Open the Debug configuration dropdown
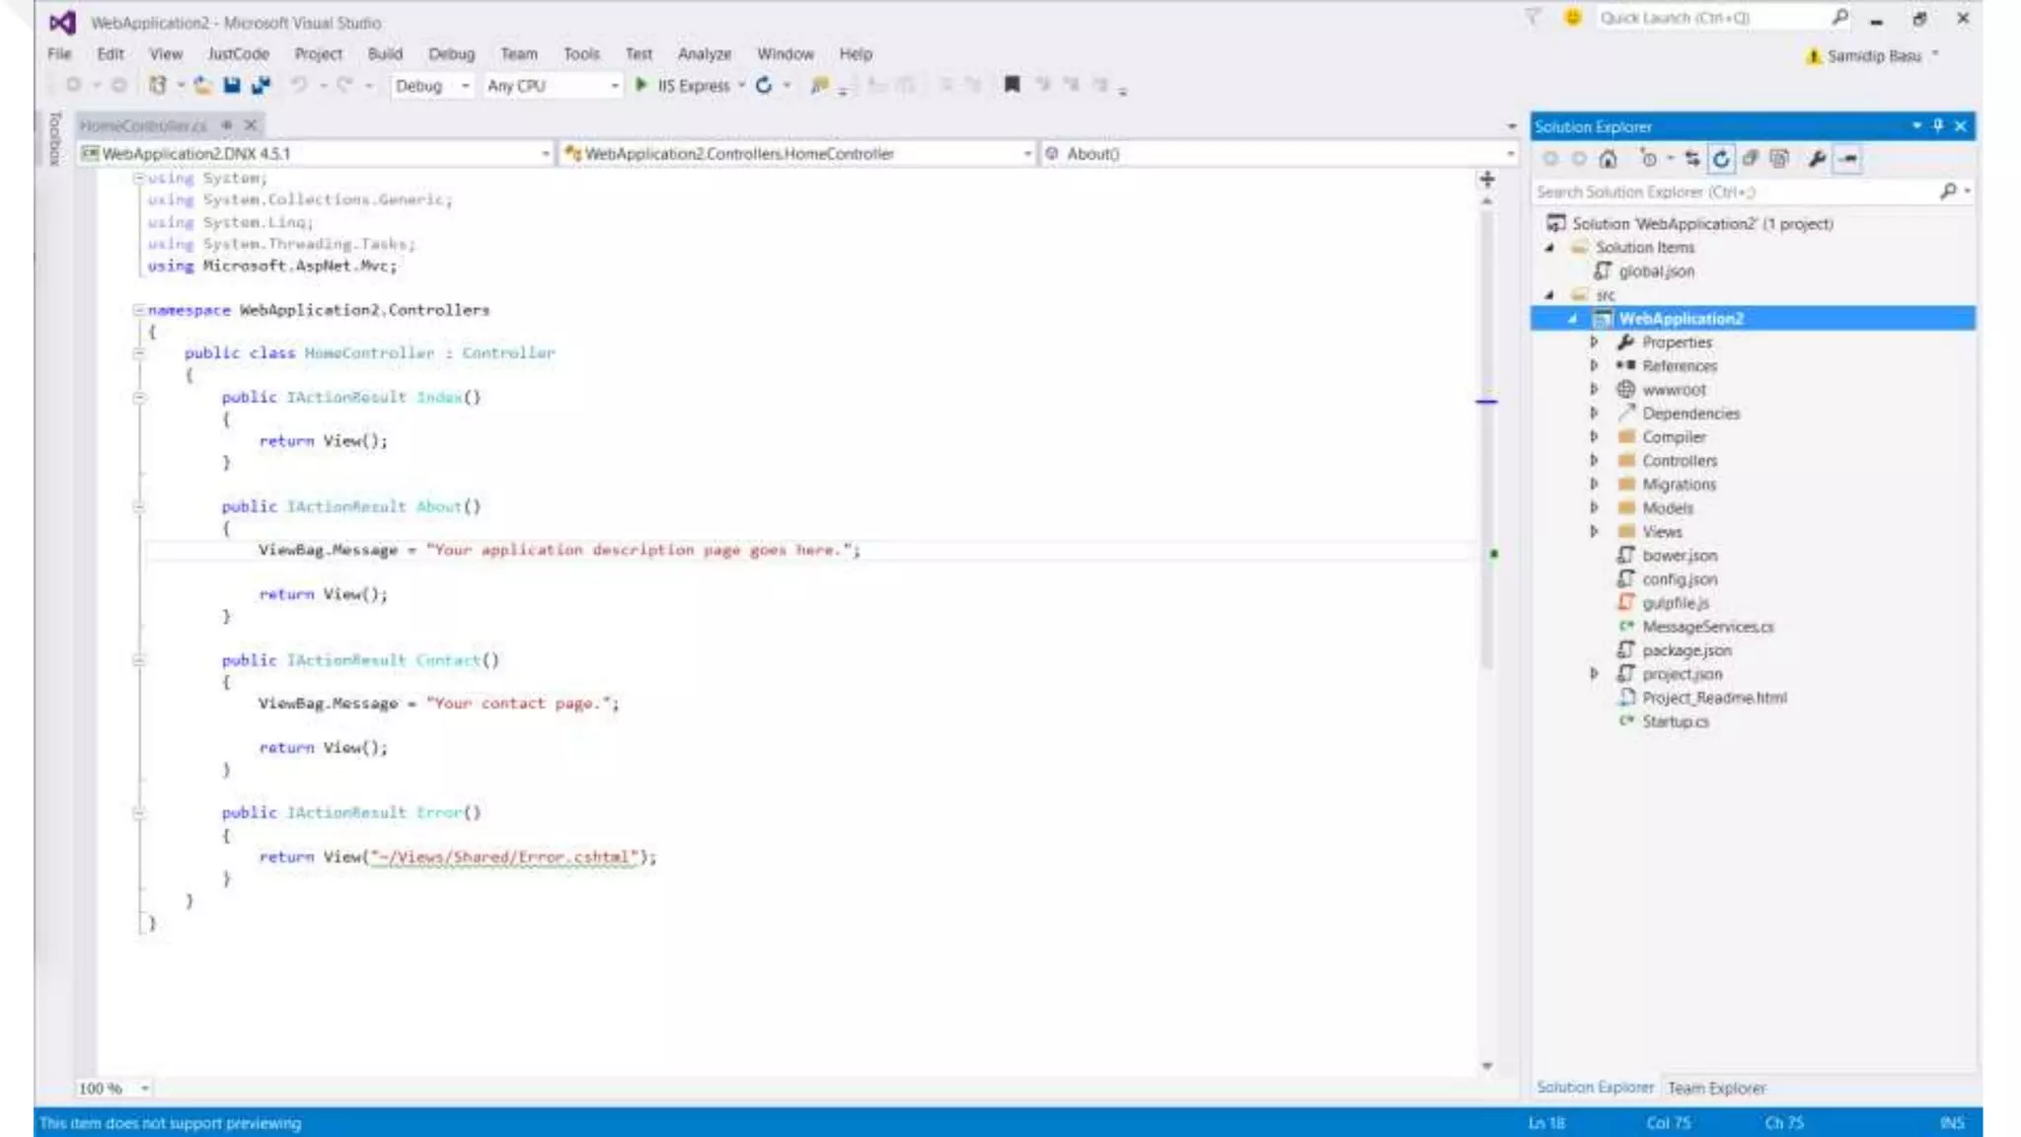Viewport: 2021px width, 1137px height. click(465, 87)
